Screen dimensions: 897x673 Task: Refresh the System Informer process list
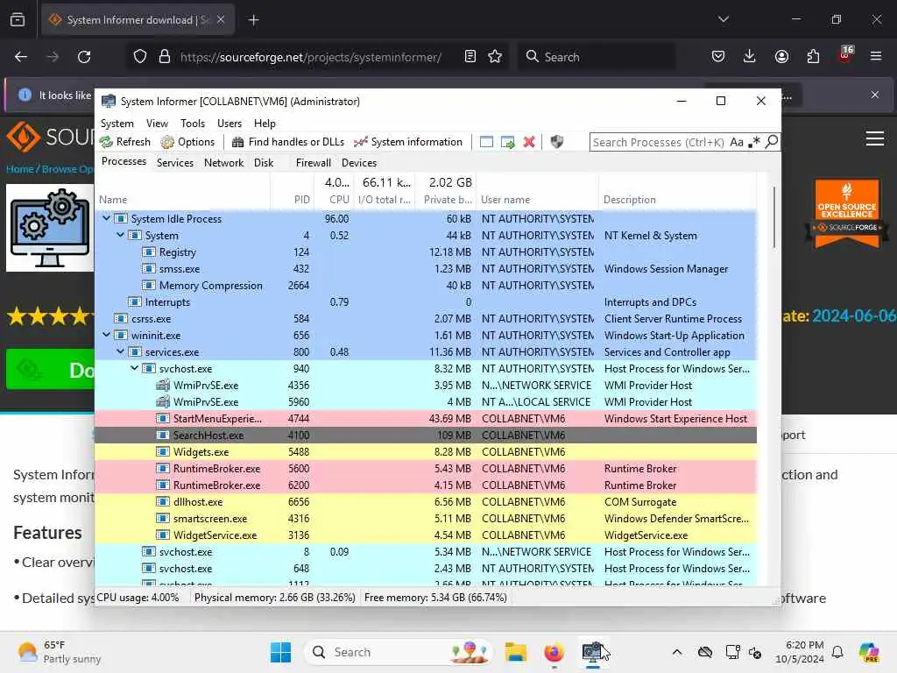tap(125, 142)
